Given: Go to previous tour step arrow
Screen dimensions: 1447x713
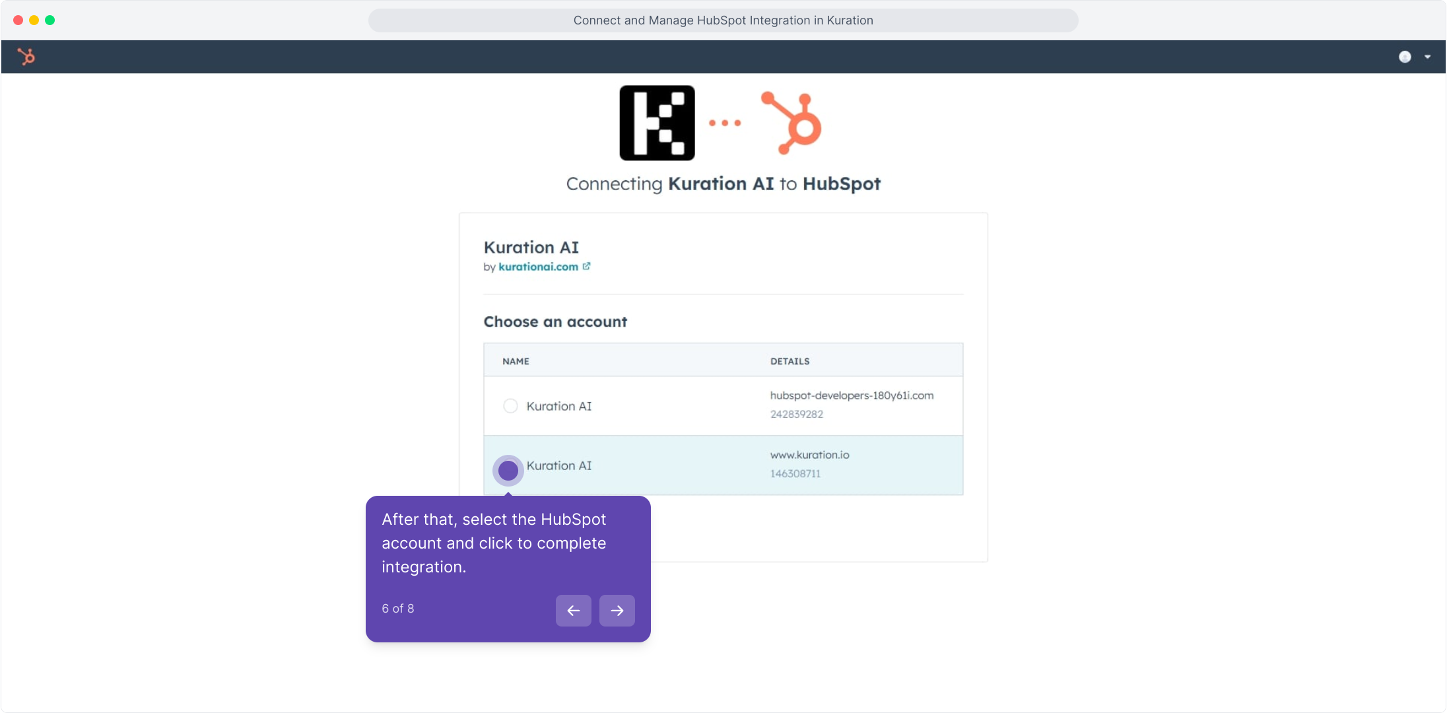Looking at the screenshot, I should coord(574,611).
